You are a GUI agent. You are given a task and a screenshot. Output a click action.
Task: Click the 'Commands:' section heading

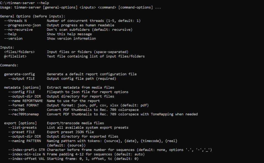[x=9, y=65]
